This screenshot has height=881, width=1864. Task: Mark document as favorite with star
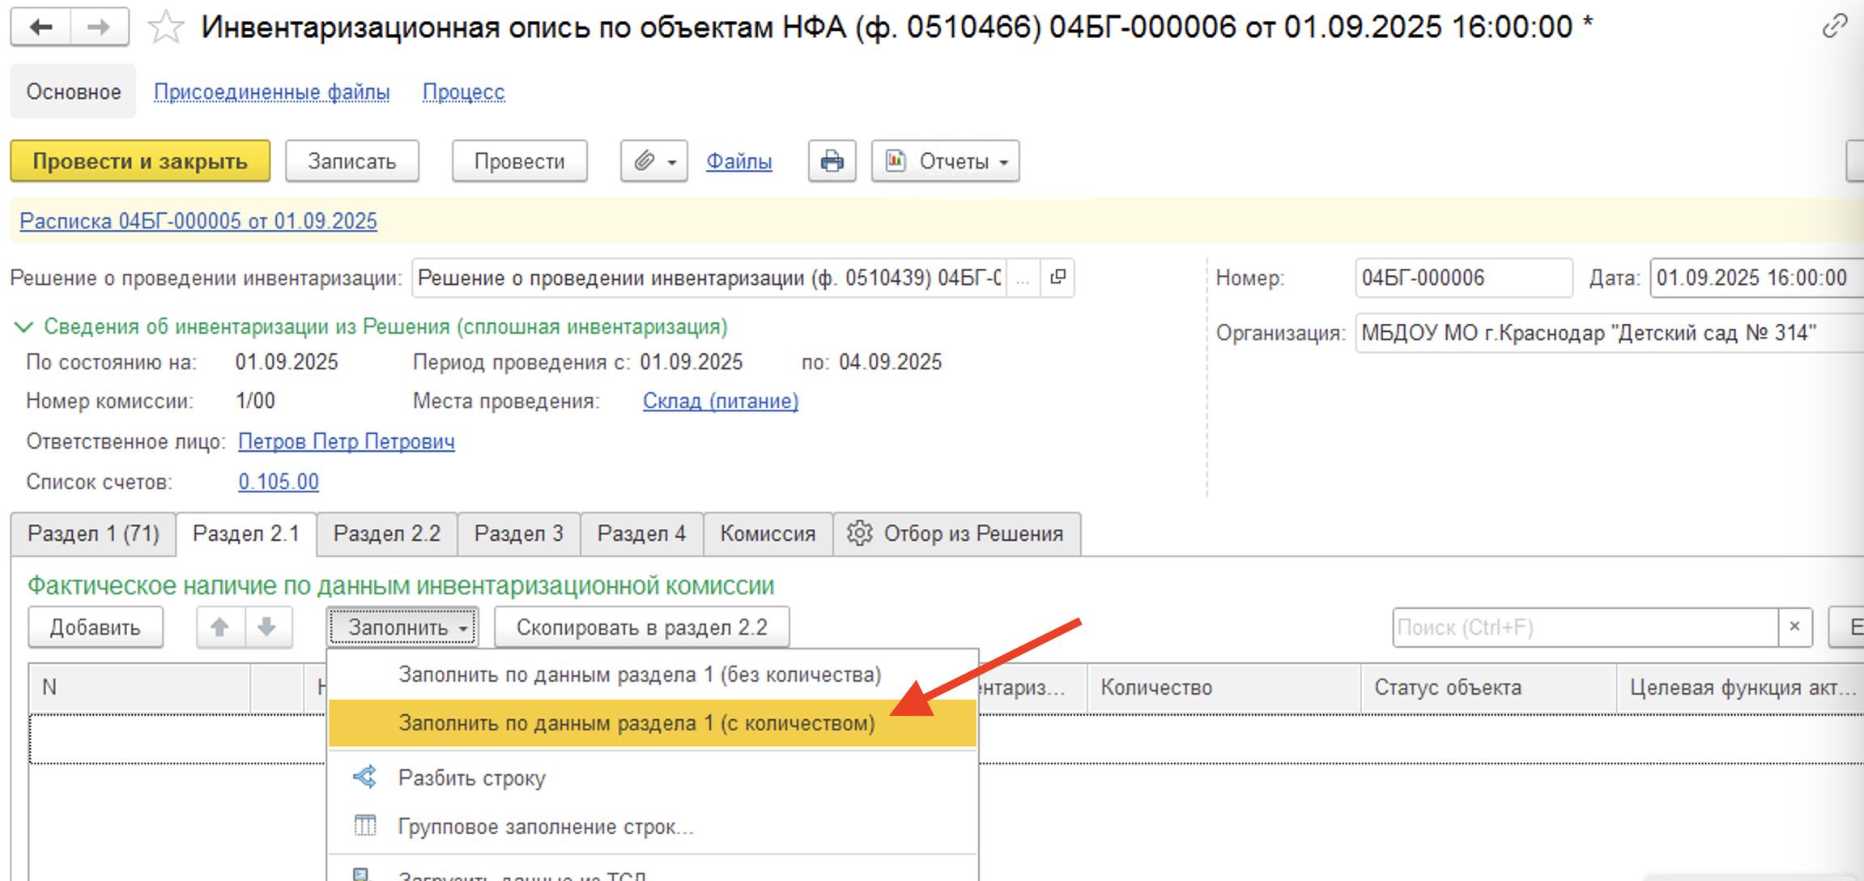click(x=165, y=28)
